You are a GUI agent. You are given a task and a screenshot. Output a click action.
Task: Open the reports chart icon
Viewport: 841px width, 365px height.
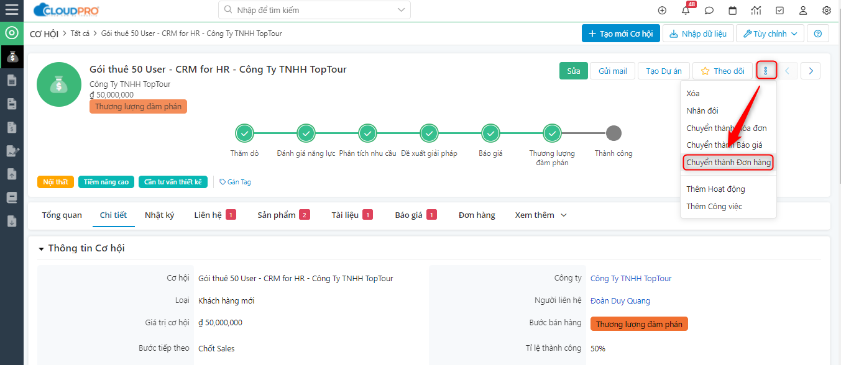[x=756, y=11]
